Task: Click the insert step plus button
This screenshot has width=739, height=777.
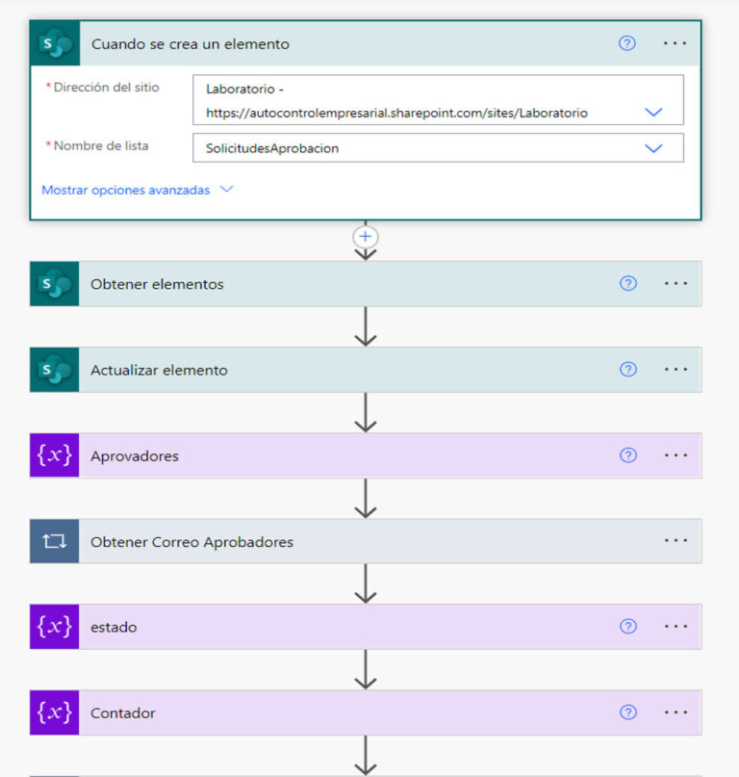Action: pos(366,236)
